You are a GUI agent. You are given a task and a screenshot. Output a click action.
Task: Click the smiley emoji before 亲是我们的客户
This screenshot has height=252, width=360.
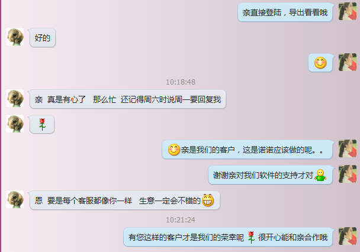[x=174, y=150]
